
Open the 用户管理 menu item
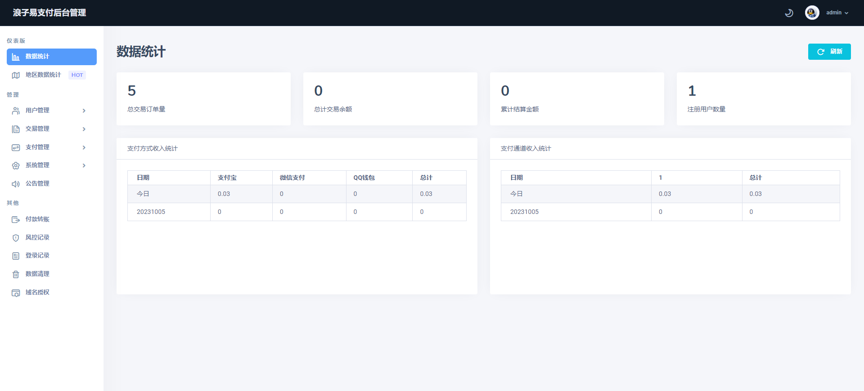pos(37,111)
